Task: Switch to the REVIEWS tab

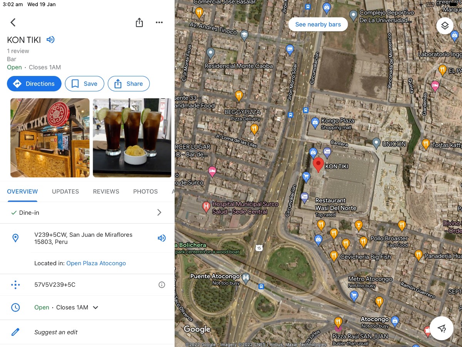Action: (x=106, y=192)
